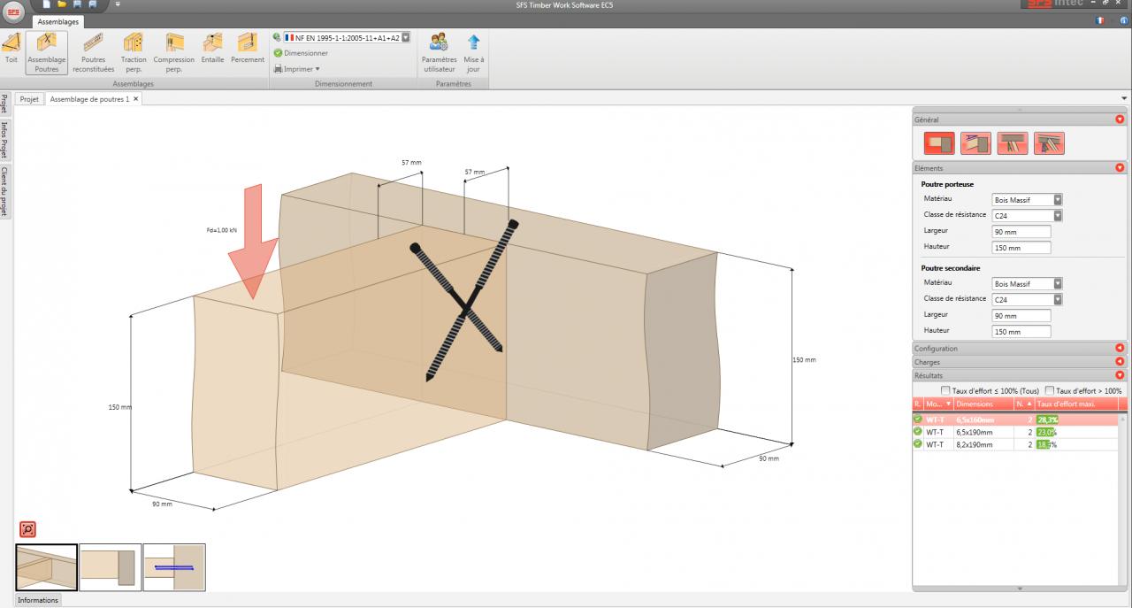The width and height of the screenshot is (1132, 608).
Task: Click the new document icon
Action: click(46, 4)
